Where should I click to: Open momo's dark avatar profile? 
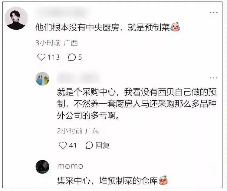[42, 167]
